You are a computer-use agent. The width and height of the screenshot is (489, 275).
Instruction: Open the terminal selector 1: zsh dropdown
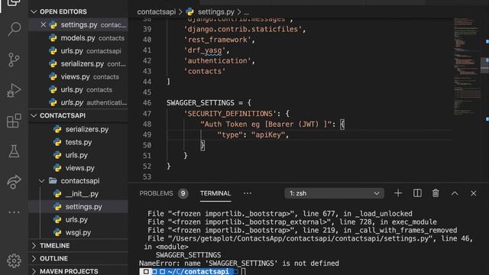334,193
